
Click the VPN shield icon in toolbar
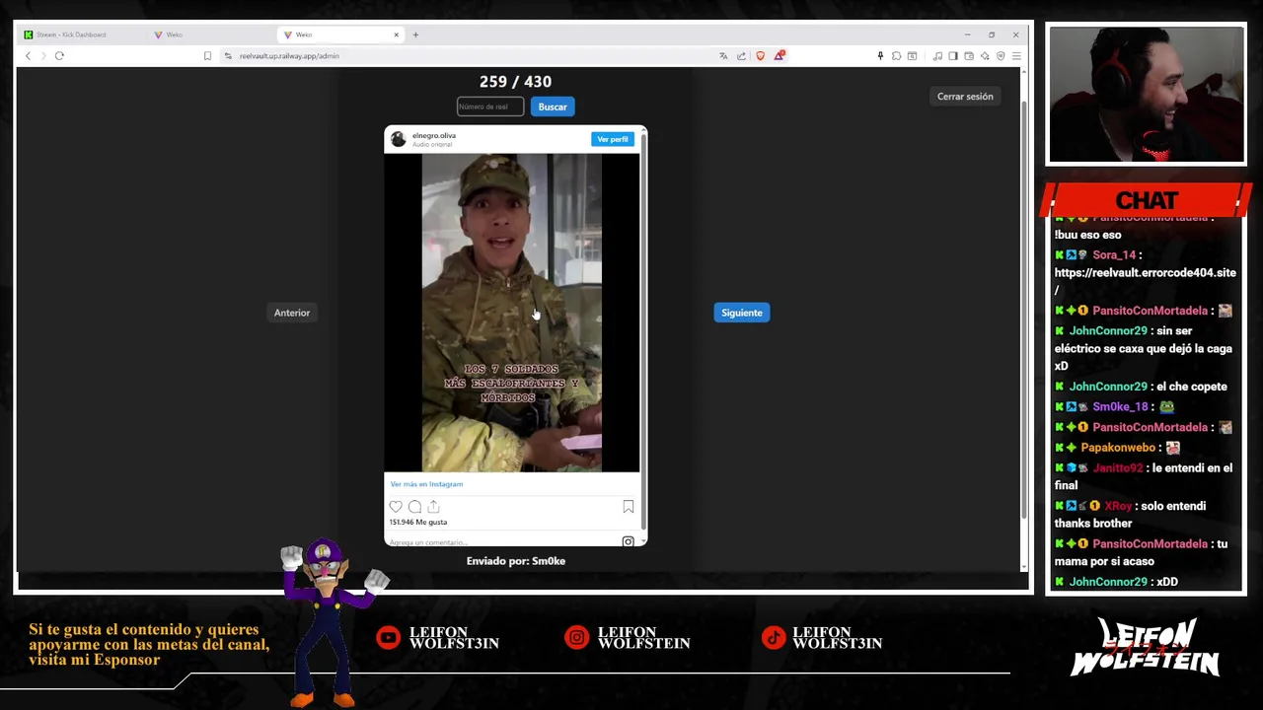point(1001,56)
